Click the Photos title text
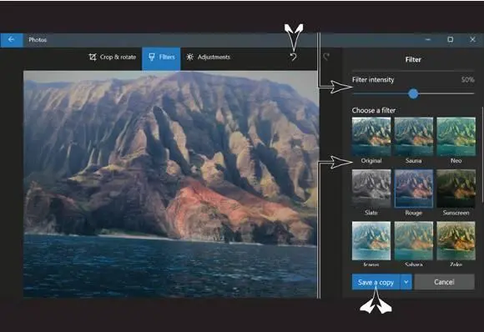 pos(38,40)
